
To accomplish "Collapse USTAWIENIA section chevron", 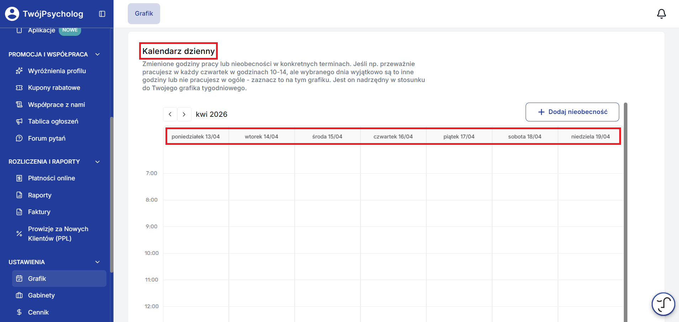I will point(98,262).
